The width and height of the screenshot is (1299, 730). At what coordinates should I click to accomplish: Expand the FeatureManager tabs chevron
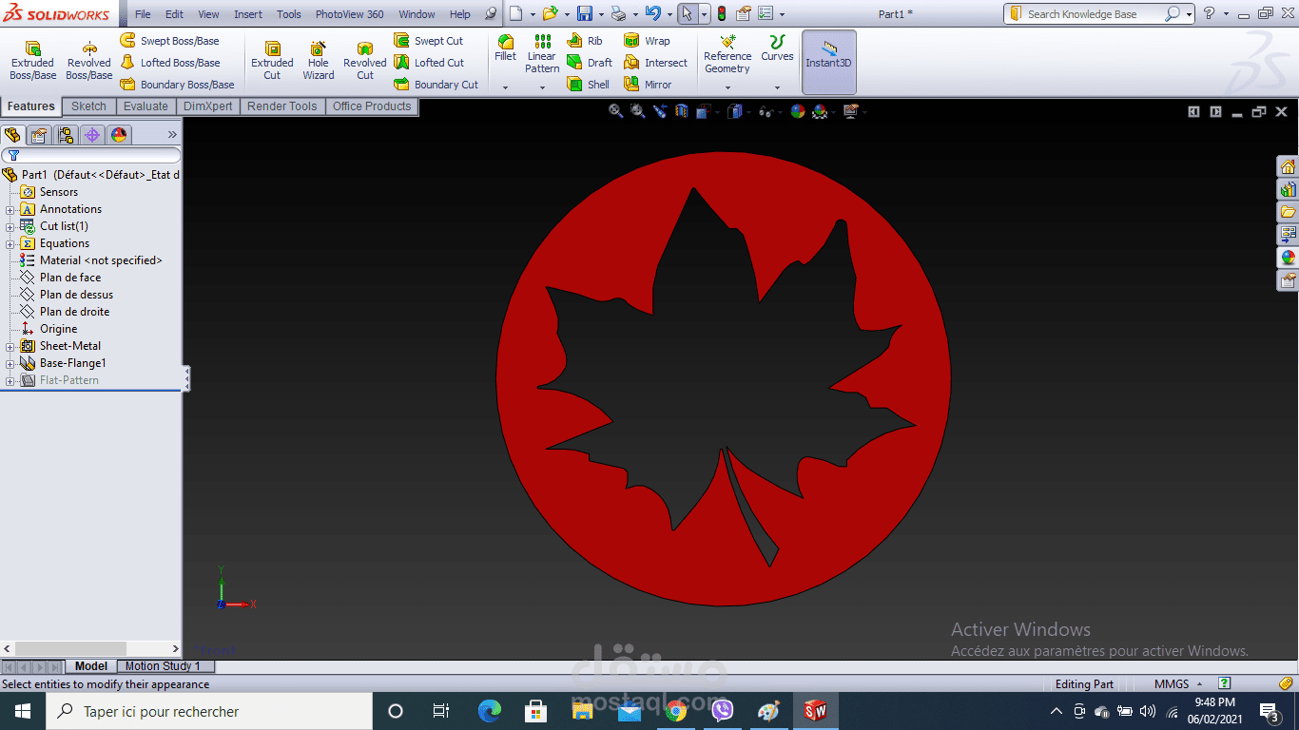[x=172, y=135]
